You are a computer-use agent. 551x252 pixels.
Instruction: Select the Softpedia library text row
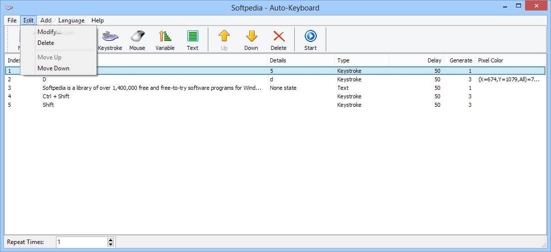click(x=275, y=88)
